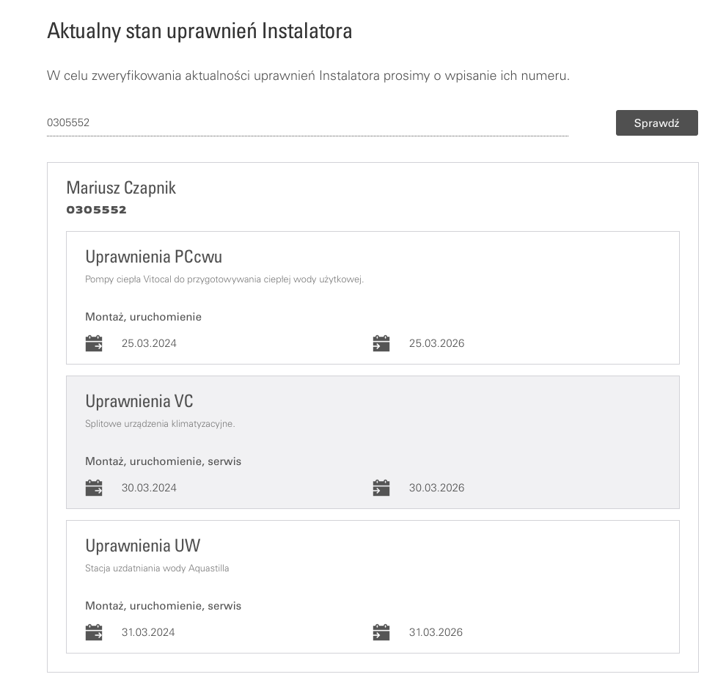Image resolution: width=715 pixels, height=688 pixels.
Task: Click the expiry date 30.03.2026
Action: (437, 488)
